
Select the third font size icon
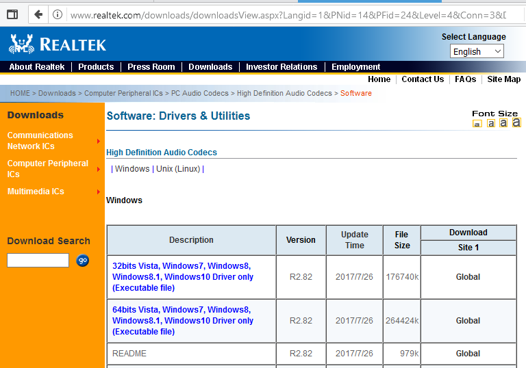point(503,123)
